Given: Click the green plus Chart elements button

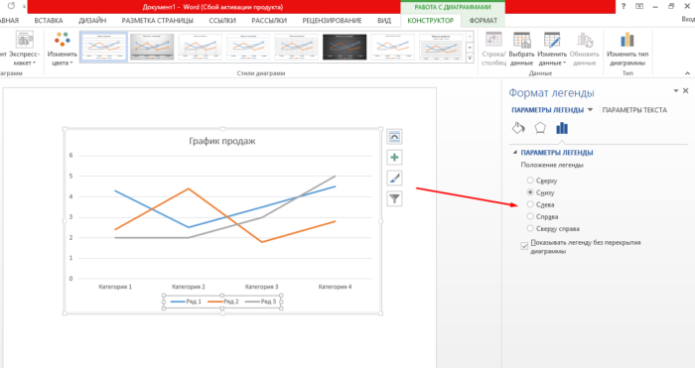Looking at the screenshot, I should [x=394, y=157].
